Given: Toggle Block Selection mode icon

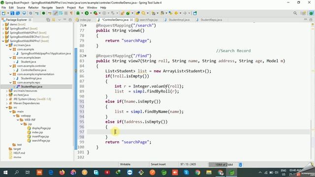Looking at the screenshot, I should pyautogui.click(x=65, y=13).
